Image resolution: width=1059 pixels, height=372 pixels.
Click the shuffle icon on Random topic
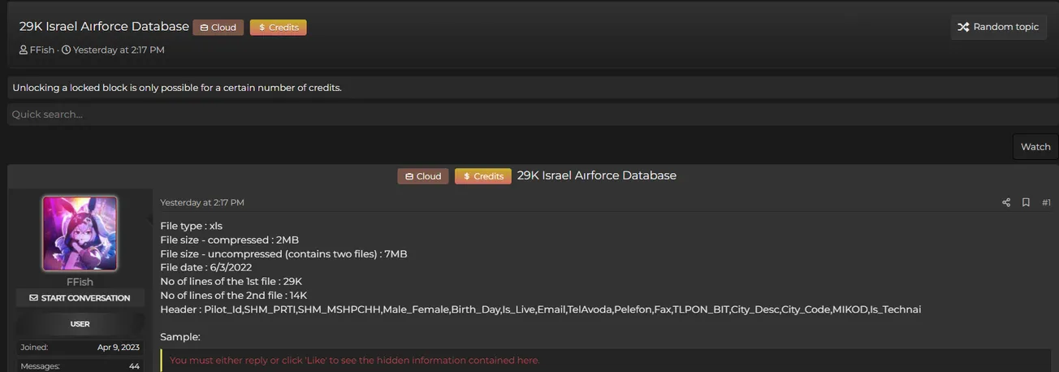tap(963, 27)
